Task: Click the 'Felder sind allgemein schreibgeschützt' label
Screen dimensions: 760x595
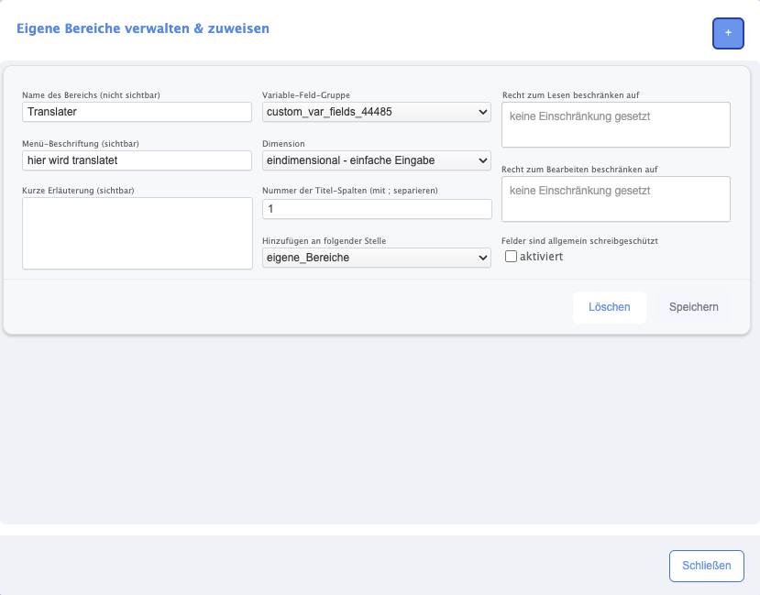Action: (x=579, y=241)
